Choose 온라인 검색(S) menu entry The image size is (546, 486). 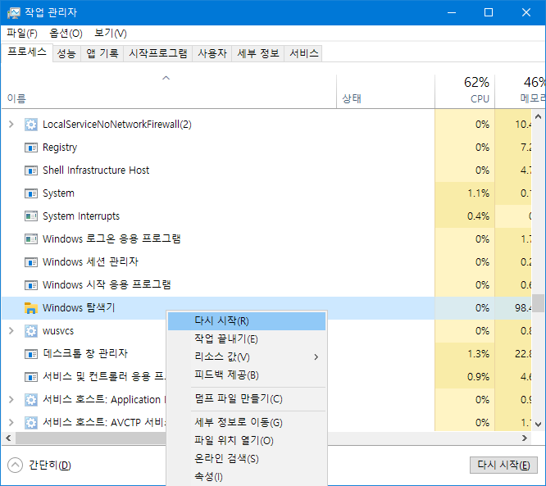click(x=247, y=459)
